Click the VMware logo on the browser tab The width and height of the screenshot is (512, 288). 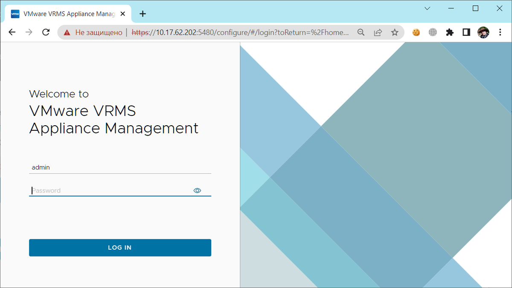pos(14,13)
